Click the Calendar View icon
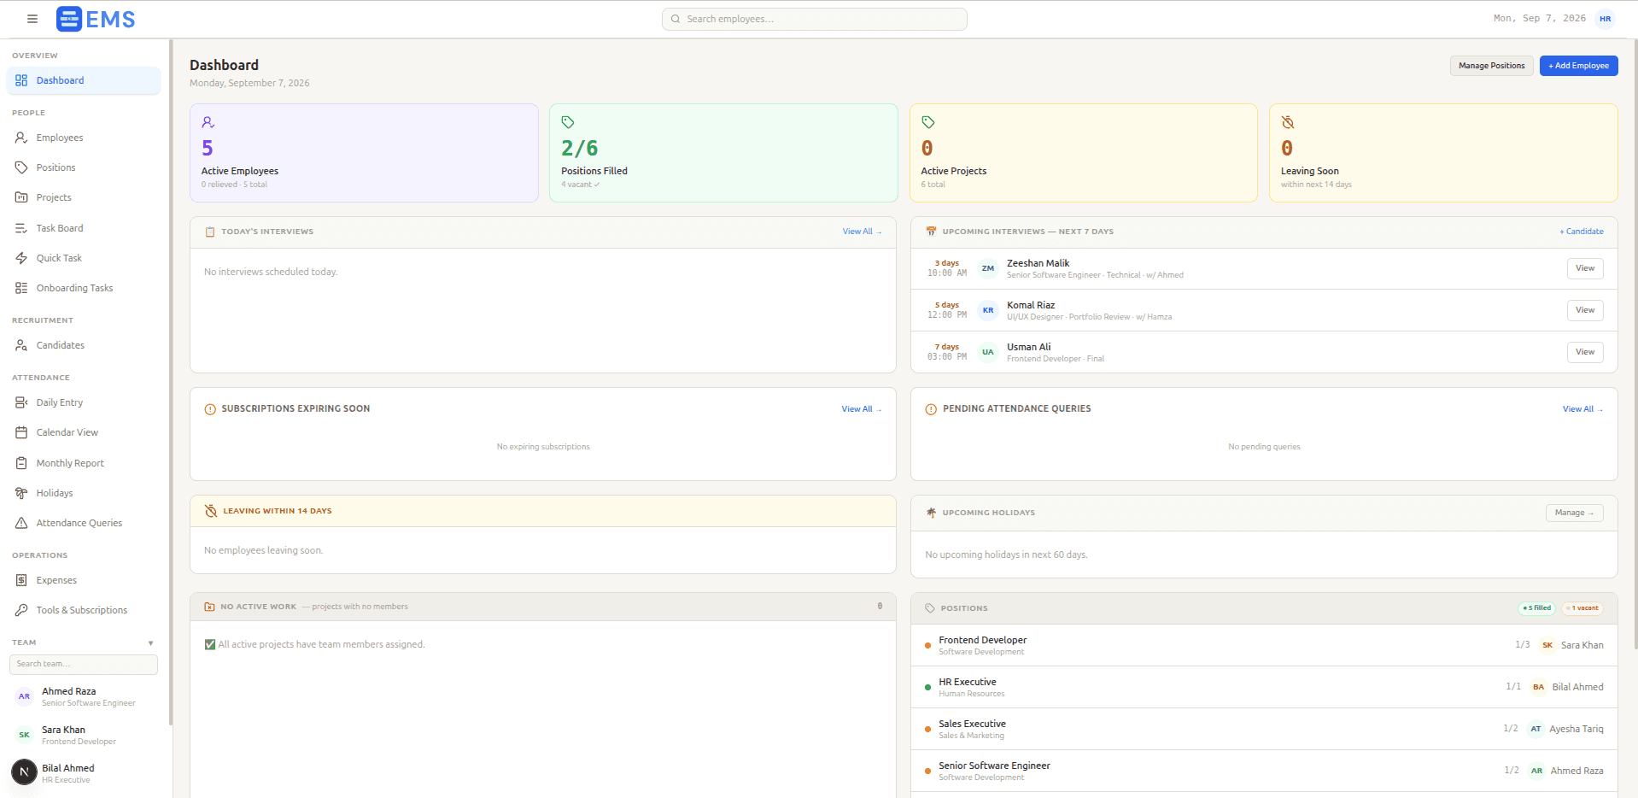 [x=21, y=432]
